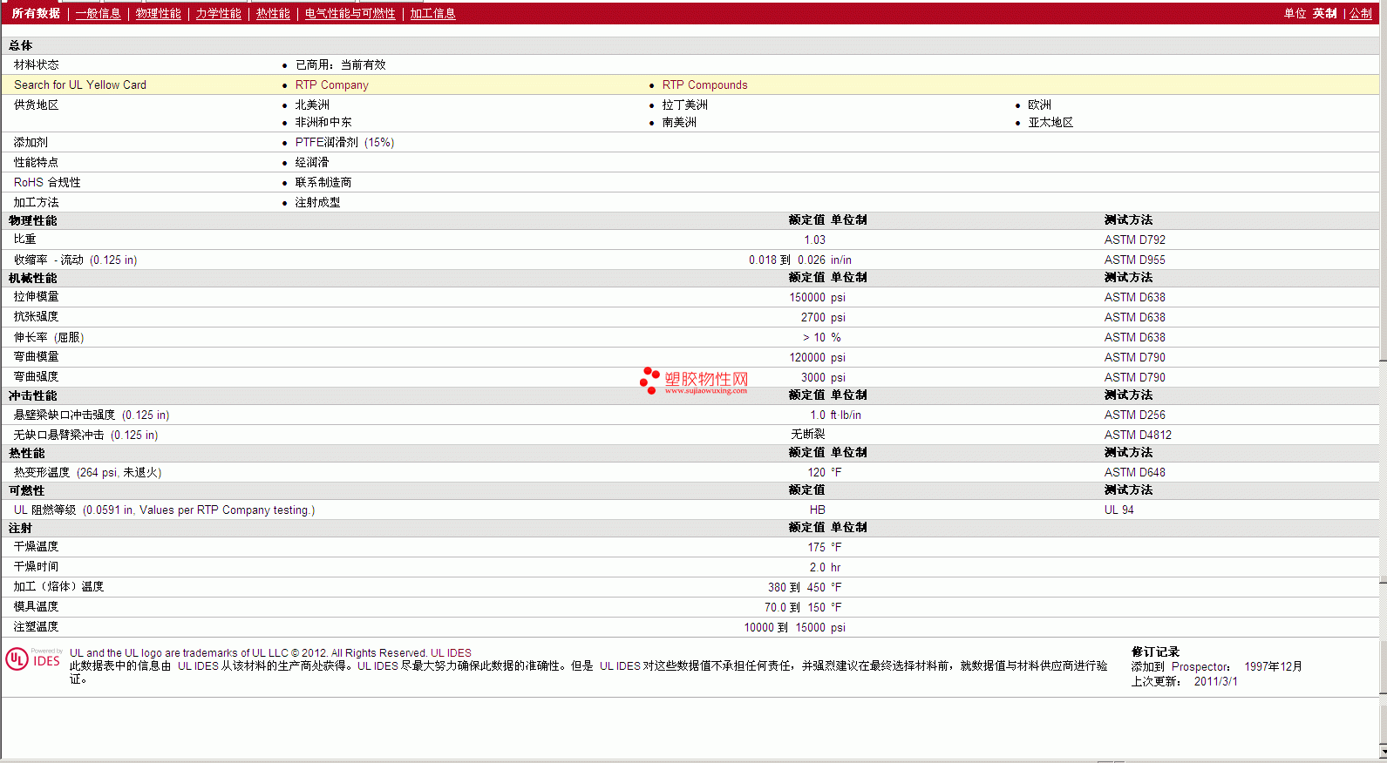Click 联系制造商 RoHS entry
Screen dimensions: 1387x763
tap(323, 183)
